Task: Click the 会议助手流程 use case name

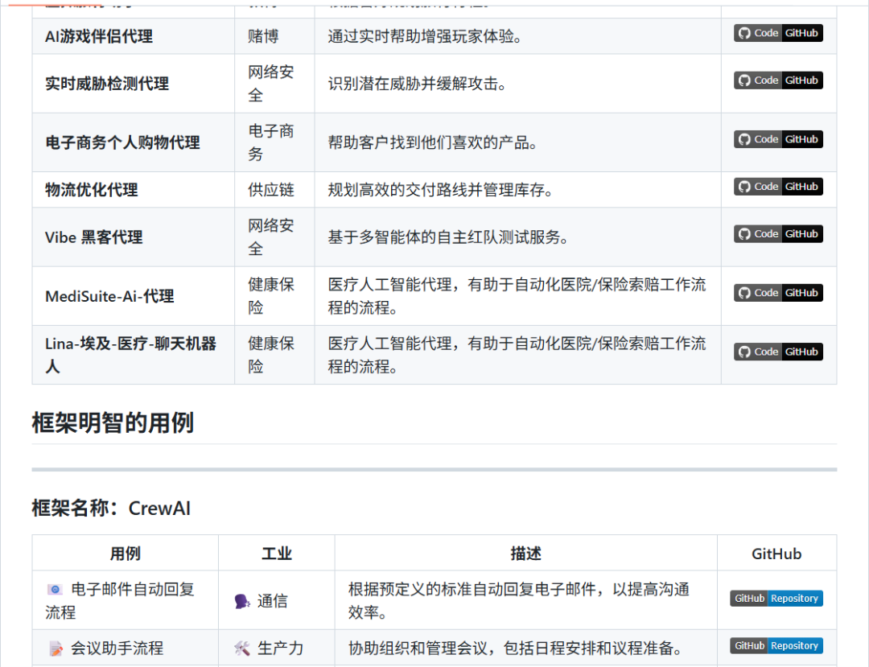Action: [x=117, y=648]
